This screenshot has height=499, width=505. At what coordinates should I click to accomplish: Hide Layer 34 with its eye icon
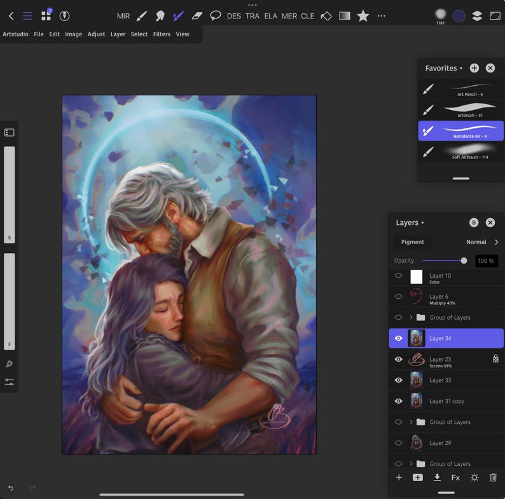pyautogui.click(x=398, y=338)
